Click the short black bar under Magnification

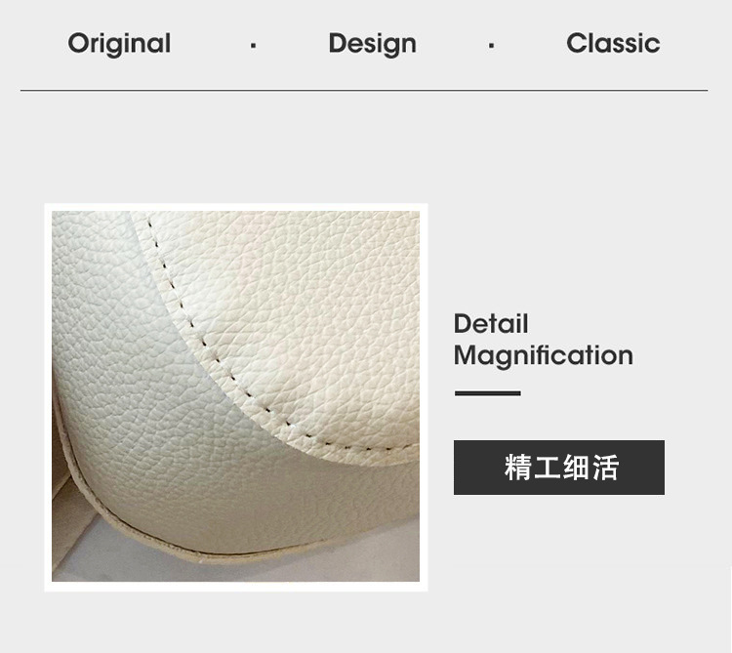(487, 393)
